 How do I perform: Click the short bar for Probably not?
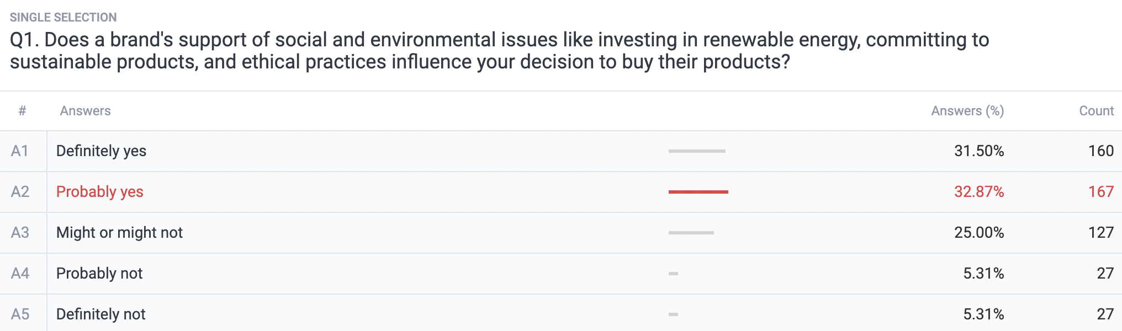tap(673, 274)
